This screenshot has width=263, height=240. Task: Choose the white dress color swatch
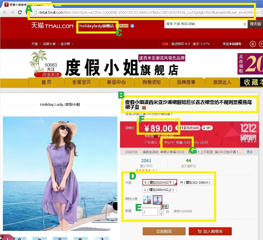pyautogui.click(x=147, y=200)
